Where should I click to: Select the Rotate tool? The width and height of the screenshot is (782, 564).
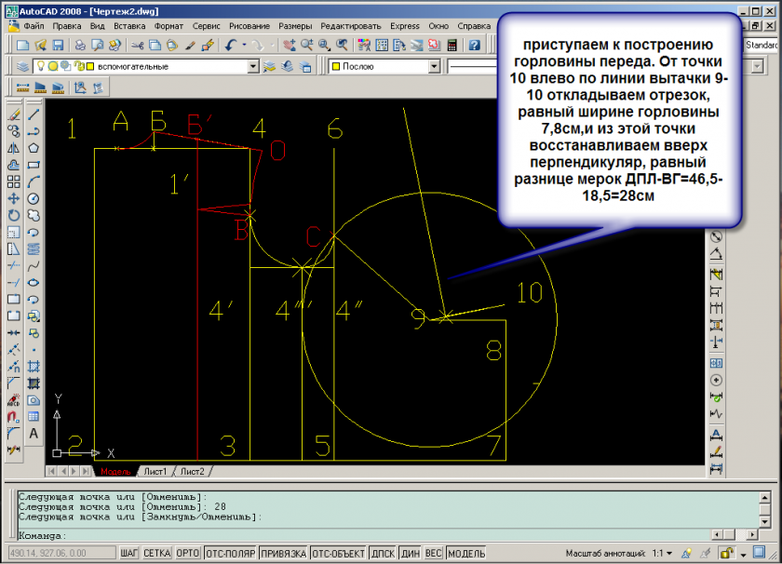click(14, 215)
